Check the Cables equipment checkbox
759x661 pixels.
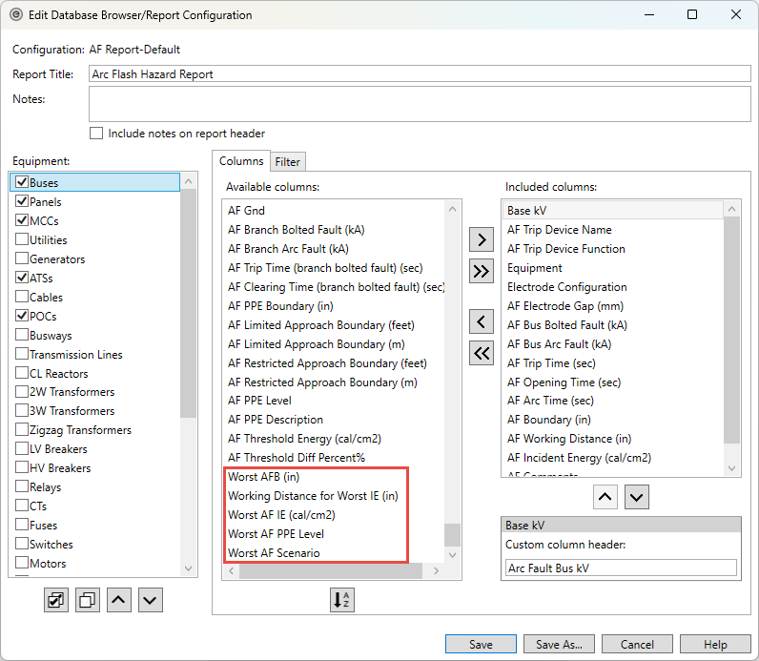(22, 297)
